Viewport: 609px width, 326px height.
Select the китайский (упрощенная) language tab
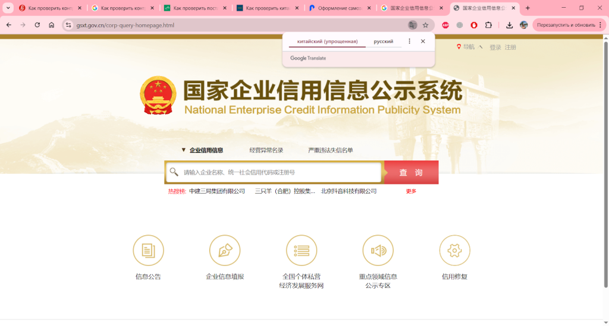[328, 42]
